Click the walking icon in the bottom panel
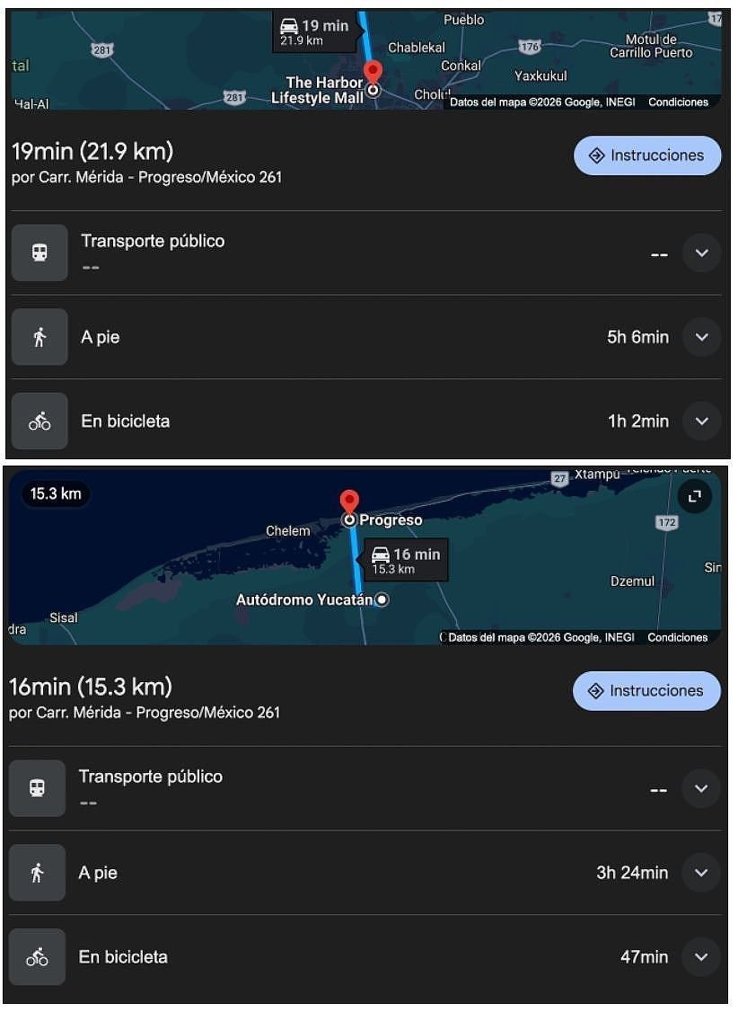 coord(37,873)
